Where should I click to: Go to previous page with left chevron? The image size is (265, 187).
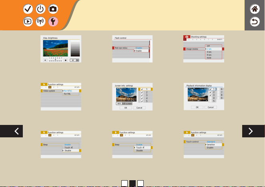11,131
